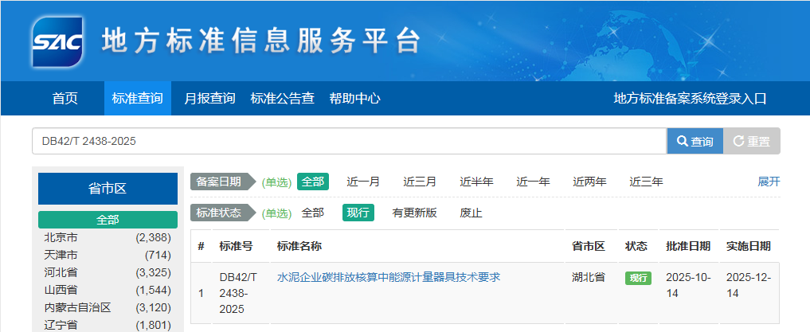Image resolution: width=810 pixels, height=332 pixels.
Task: Open the 首页 home menu
Action: click(x=65, y=99)
